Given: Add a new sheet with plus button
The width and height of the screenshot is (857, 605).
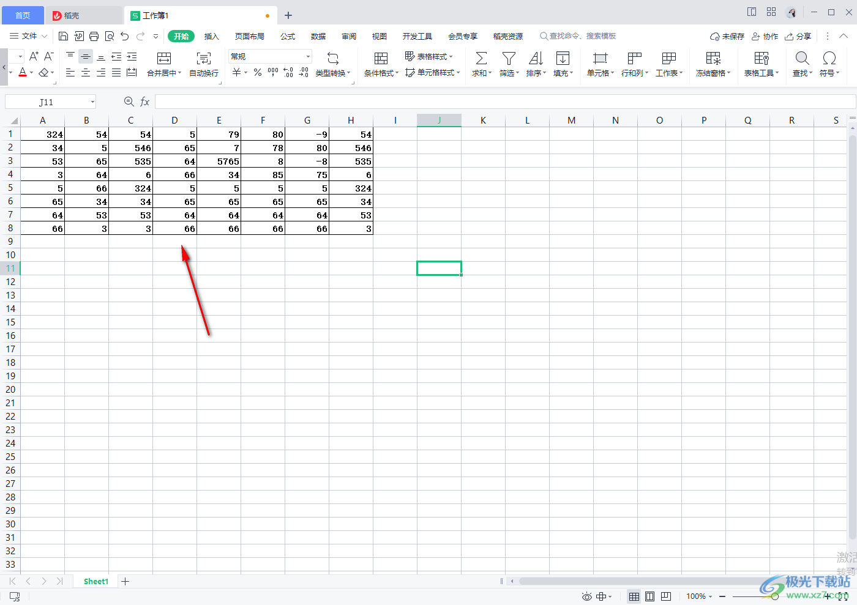Looking at the screenshot, I should click(x=125, y=582).
